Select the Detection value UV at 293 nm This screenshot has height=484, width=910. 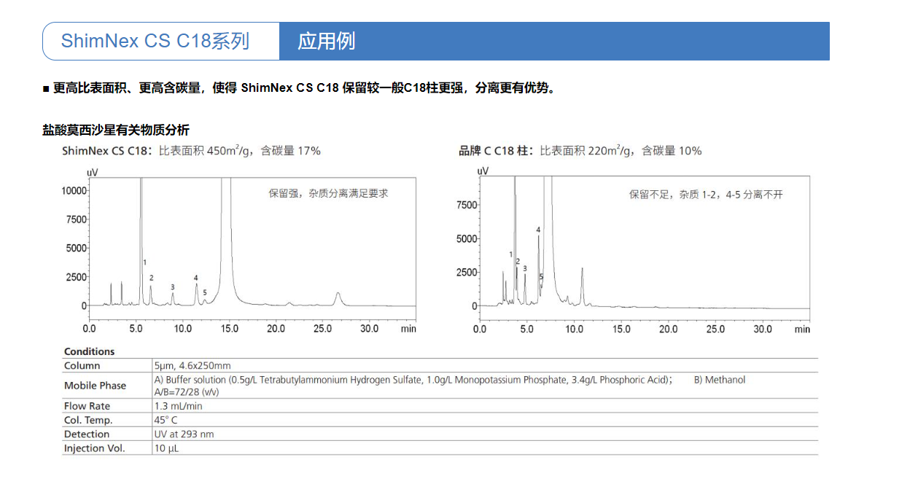[x=184, y=434]
